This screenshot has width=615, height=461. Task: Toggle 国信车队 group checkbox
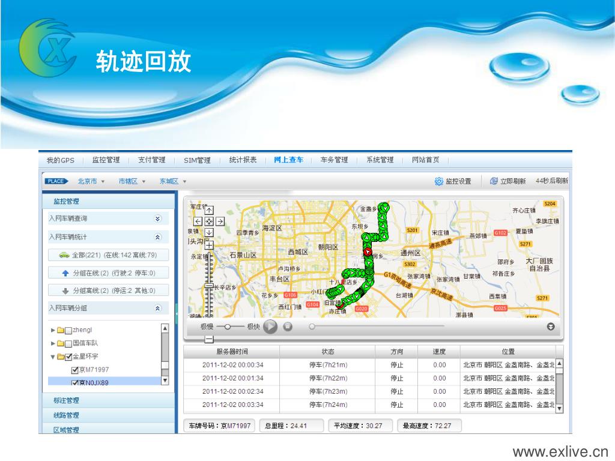pos(68,344)
